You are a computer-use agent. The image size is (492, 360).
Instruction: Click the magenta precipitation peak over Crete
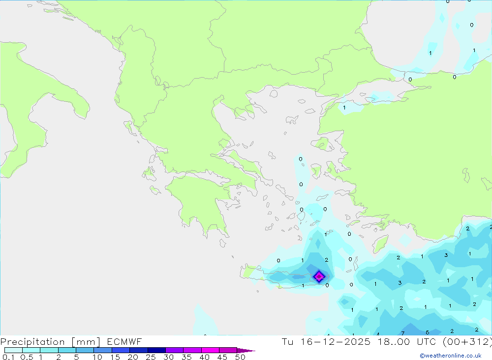coord(319,277)
